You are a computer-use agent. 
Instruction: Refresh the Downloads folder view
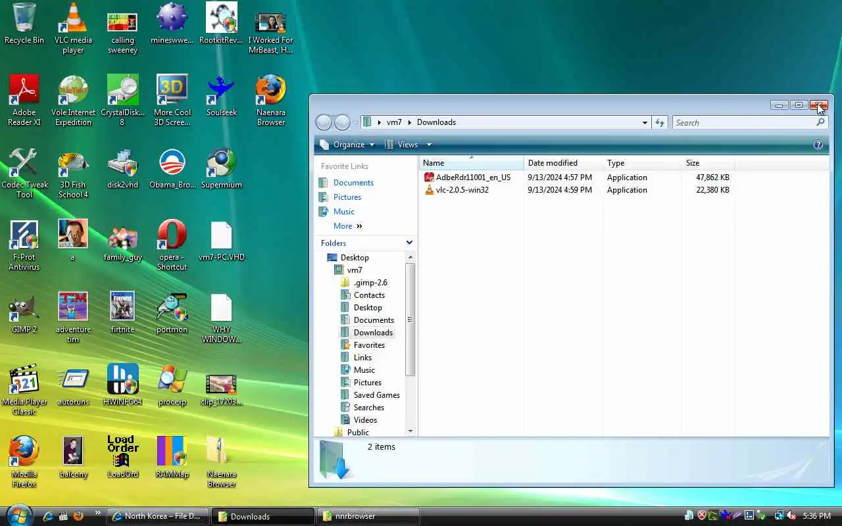pyautogui.click(x=660, y=122)
